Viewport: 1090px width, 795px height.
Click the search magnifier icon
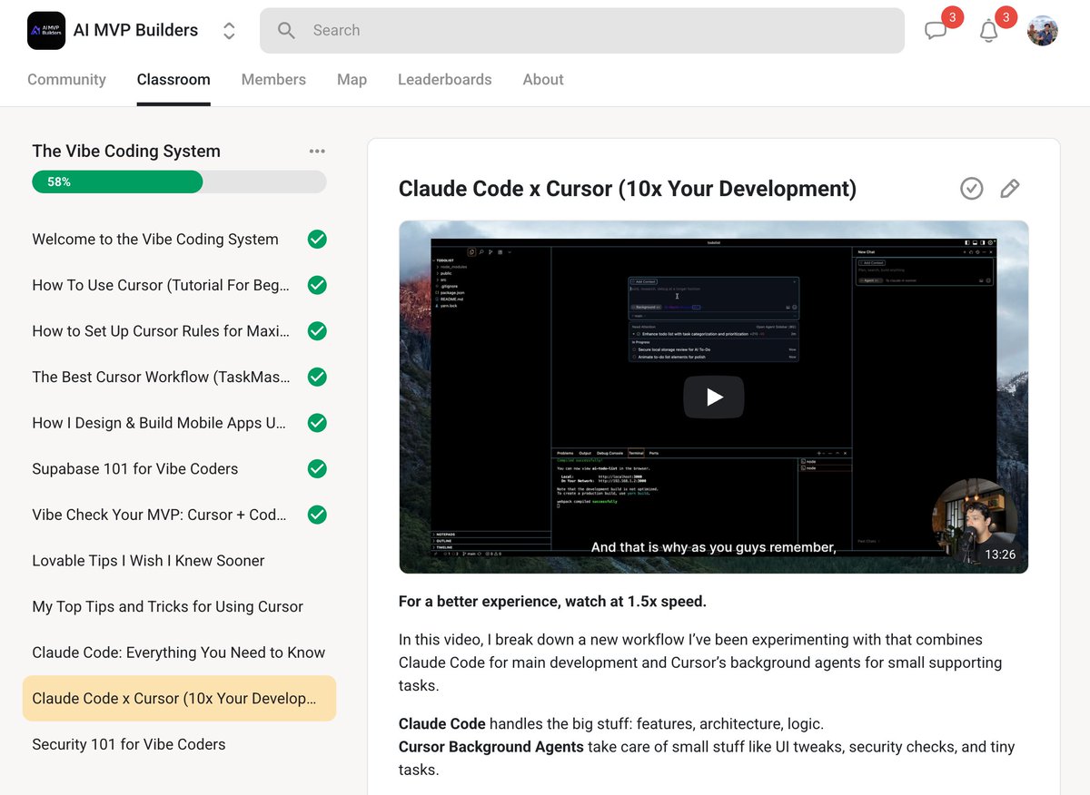coord(286,31)
